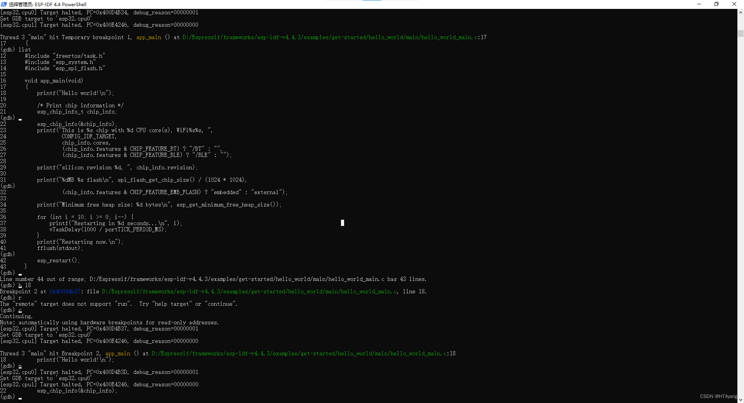The height and width of the screenshot is (403, 744).
Task: Click the scrollbar down arrow
Action: pos(741,400)
